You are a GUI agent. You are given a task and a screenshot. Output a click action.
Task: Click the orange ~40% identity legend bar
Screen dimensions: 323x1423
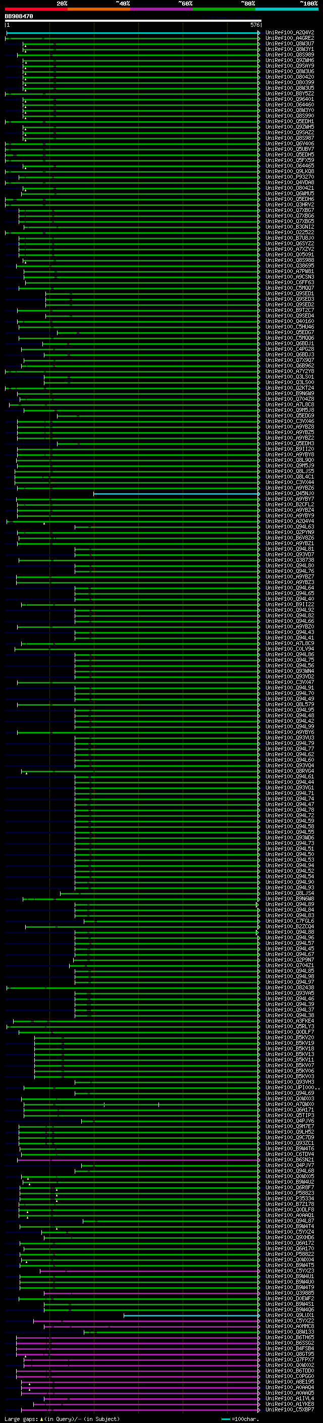click(99, 9)
